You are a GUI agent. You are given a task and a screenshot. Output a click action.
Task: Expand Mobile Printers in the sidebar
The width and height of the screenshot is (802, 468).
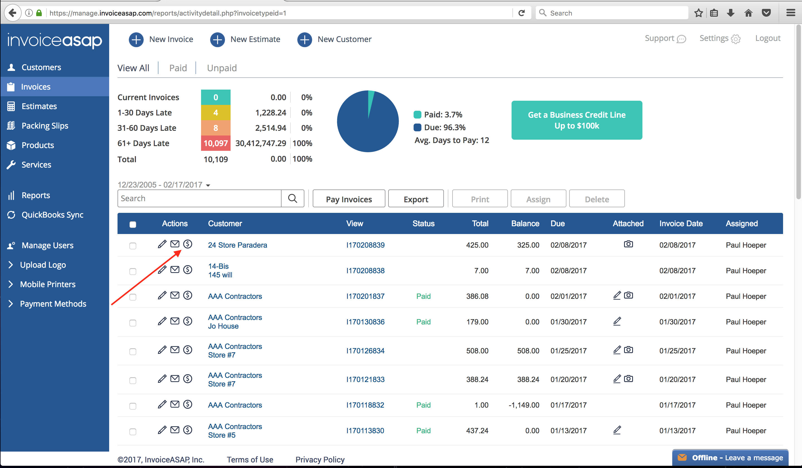pos(47,284)
